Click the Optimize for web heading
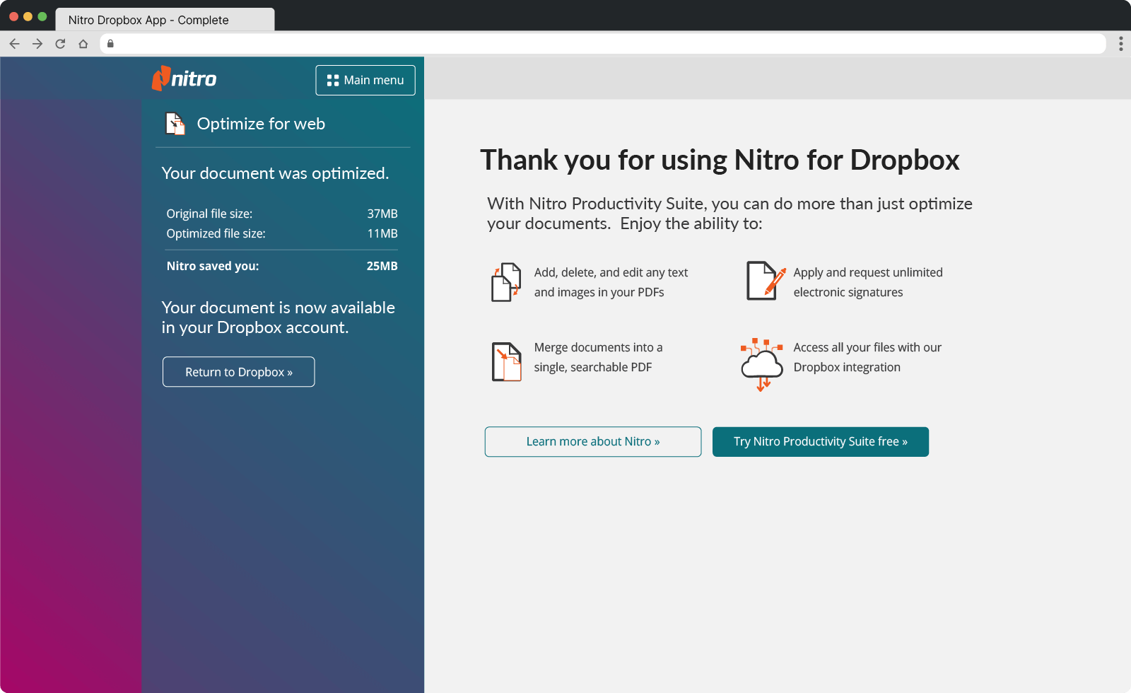The image size is (1131, 693). pyautogui.click(x=261, y=124)
